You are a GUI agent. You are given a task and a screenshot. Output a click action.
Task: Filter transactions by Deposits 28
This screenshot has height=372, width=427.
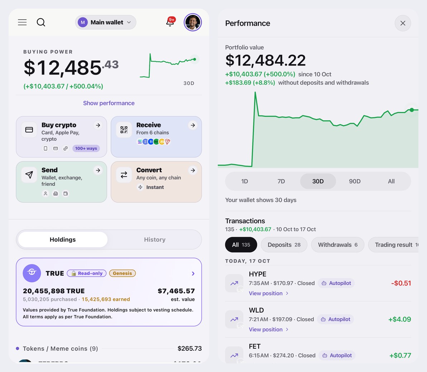[x=284, y=245]
